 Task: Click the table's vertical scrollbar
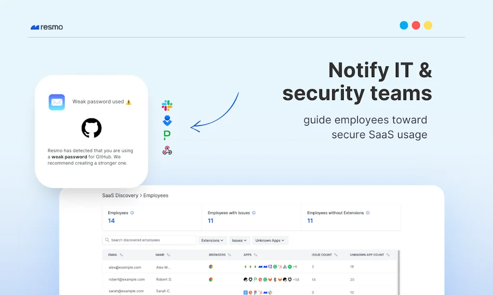[399, 272]
